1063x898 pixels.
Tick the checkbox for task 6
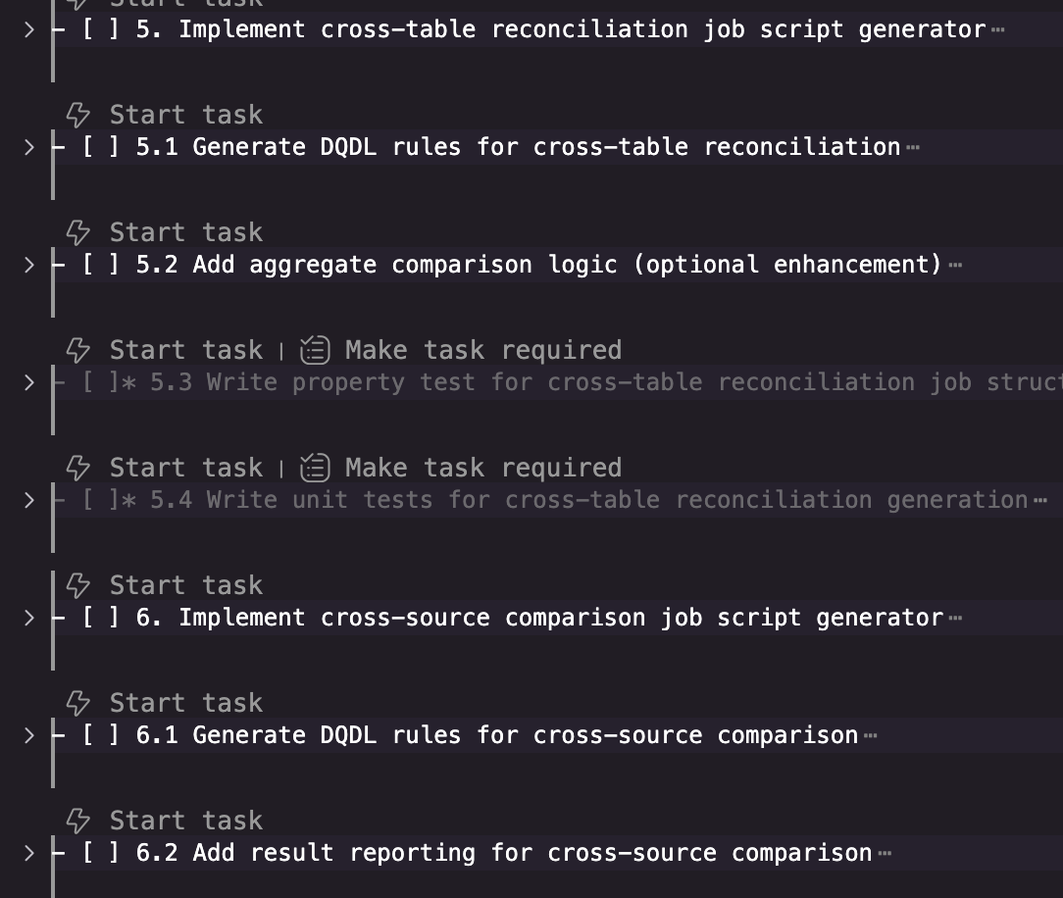(101, 618)
